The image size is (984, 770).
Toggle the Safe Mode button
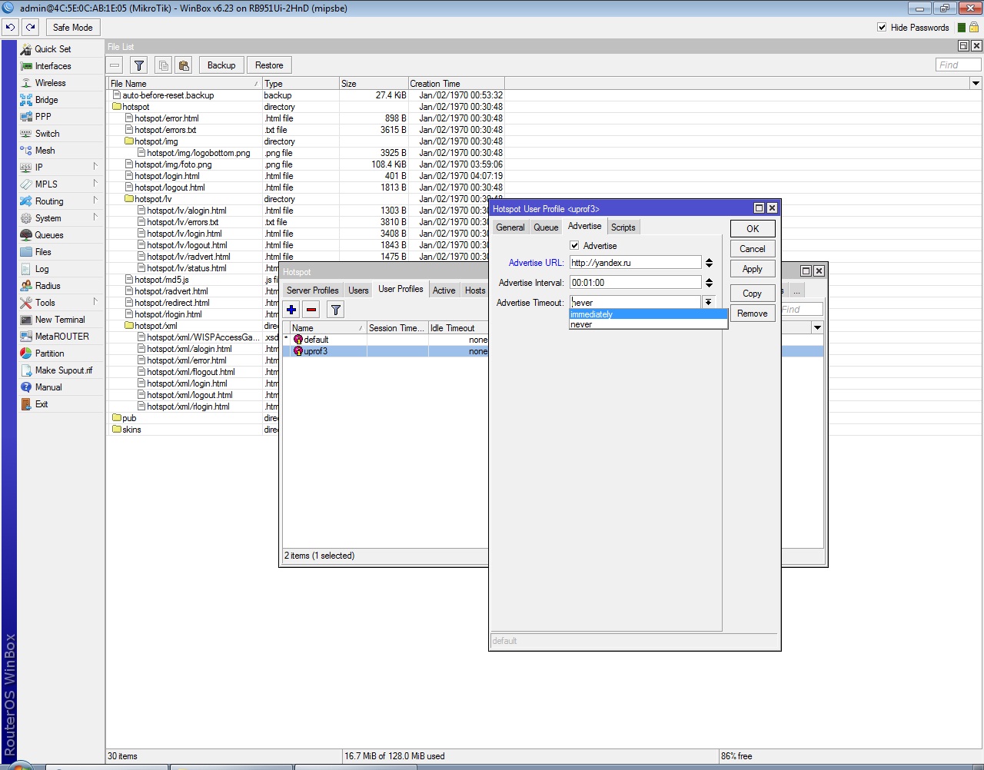coord(72,28)
